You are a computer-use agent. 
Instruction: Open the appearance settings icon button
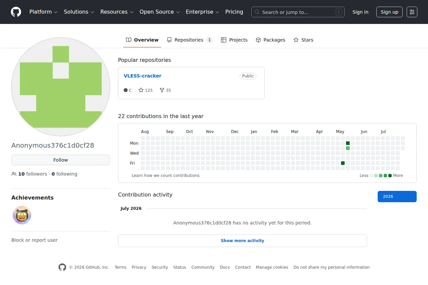412,12
